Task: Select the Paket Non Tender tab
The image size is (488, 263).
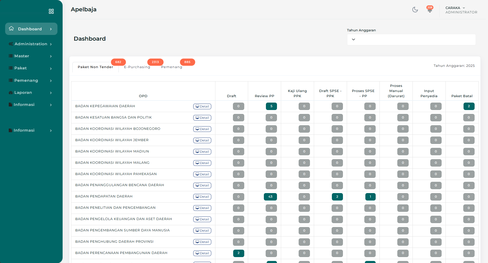Action: pyautogui.click(x=95, y=67)
